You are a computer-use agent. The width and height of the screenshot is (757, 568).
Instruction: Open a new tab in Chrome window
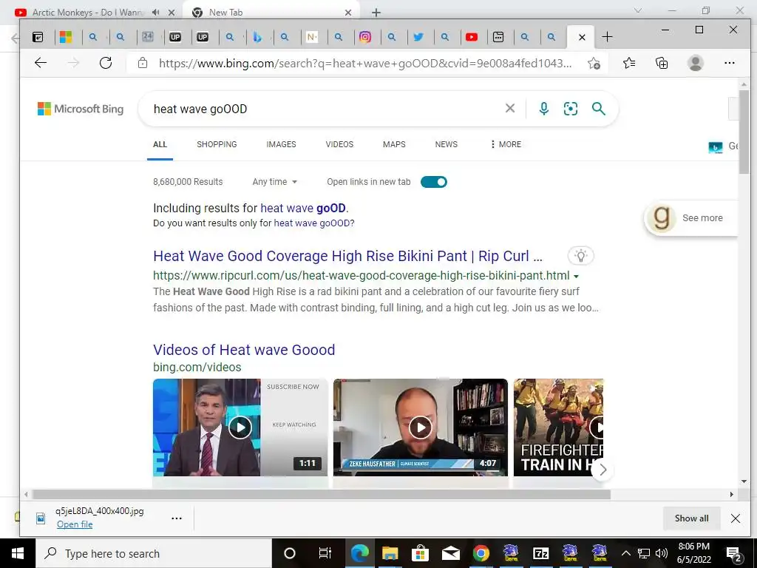point(376,13)
